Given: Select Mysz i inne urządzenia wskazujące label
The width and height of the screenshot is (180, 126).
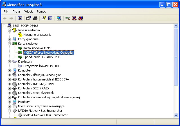Looking at the screenshot, I should (41, 106).
